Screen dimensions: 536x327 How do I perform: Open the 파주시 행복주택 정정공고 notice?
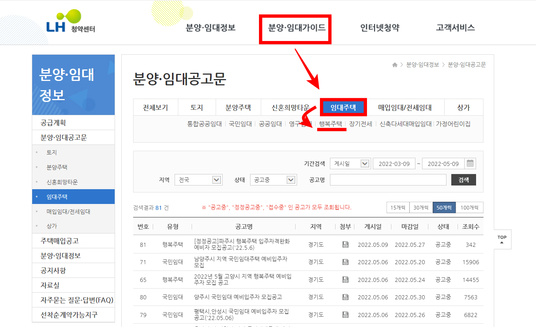242,244
